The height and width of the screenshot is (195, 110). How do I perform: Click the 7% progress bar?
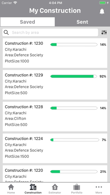75,140
